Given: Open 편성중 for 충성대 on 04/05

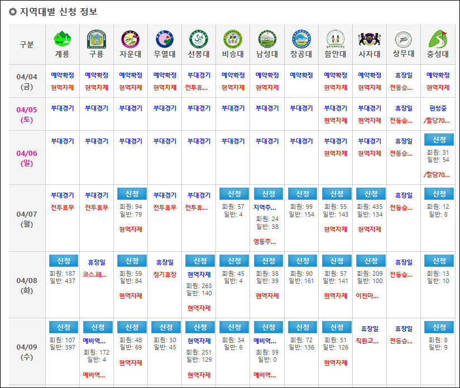Looking at the screenshot, I should click(x=438, y=108).
